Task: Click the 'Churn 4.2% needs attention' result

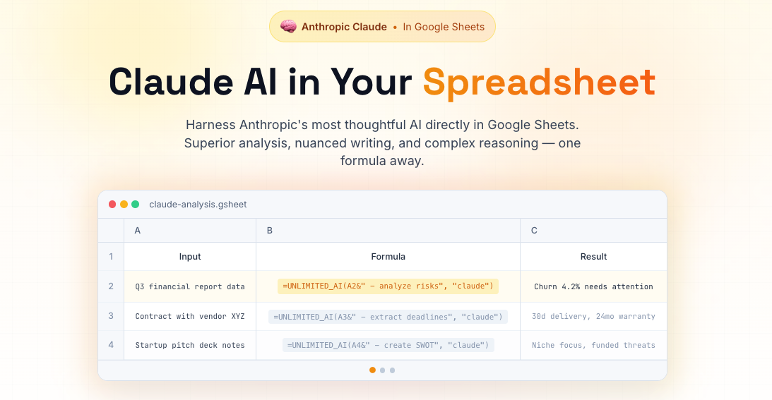Action: point(593,286)
